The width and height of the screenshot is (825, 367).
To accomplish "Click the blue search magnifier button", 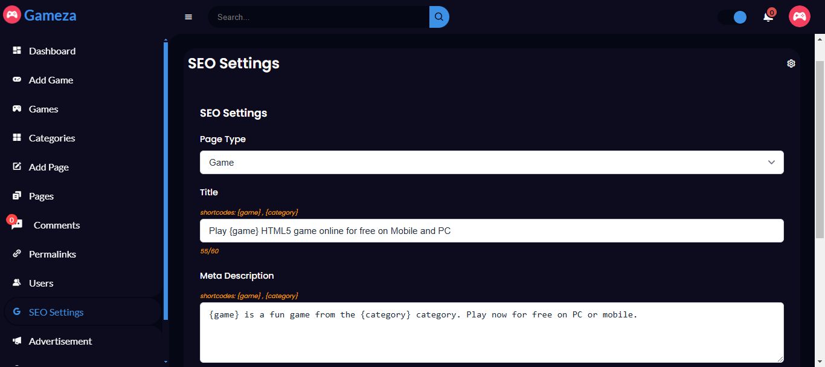I will [x=439, y=17].
